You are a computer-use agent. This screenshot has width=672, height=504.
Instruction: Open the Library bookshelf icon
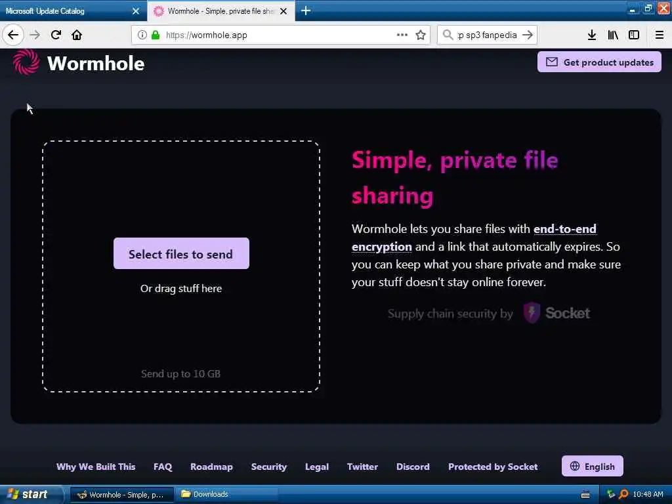tap(613, 35)
